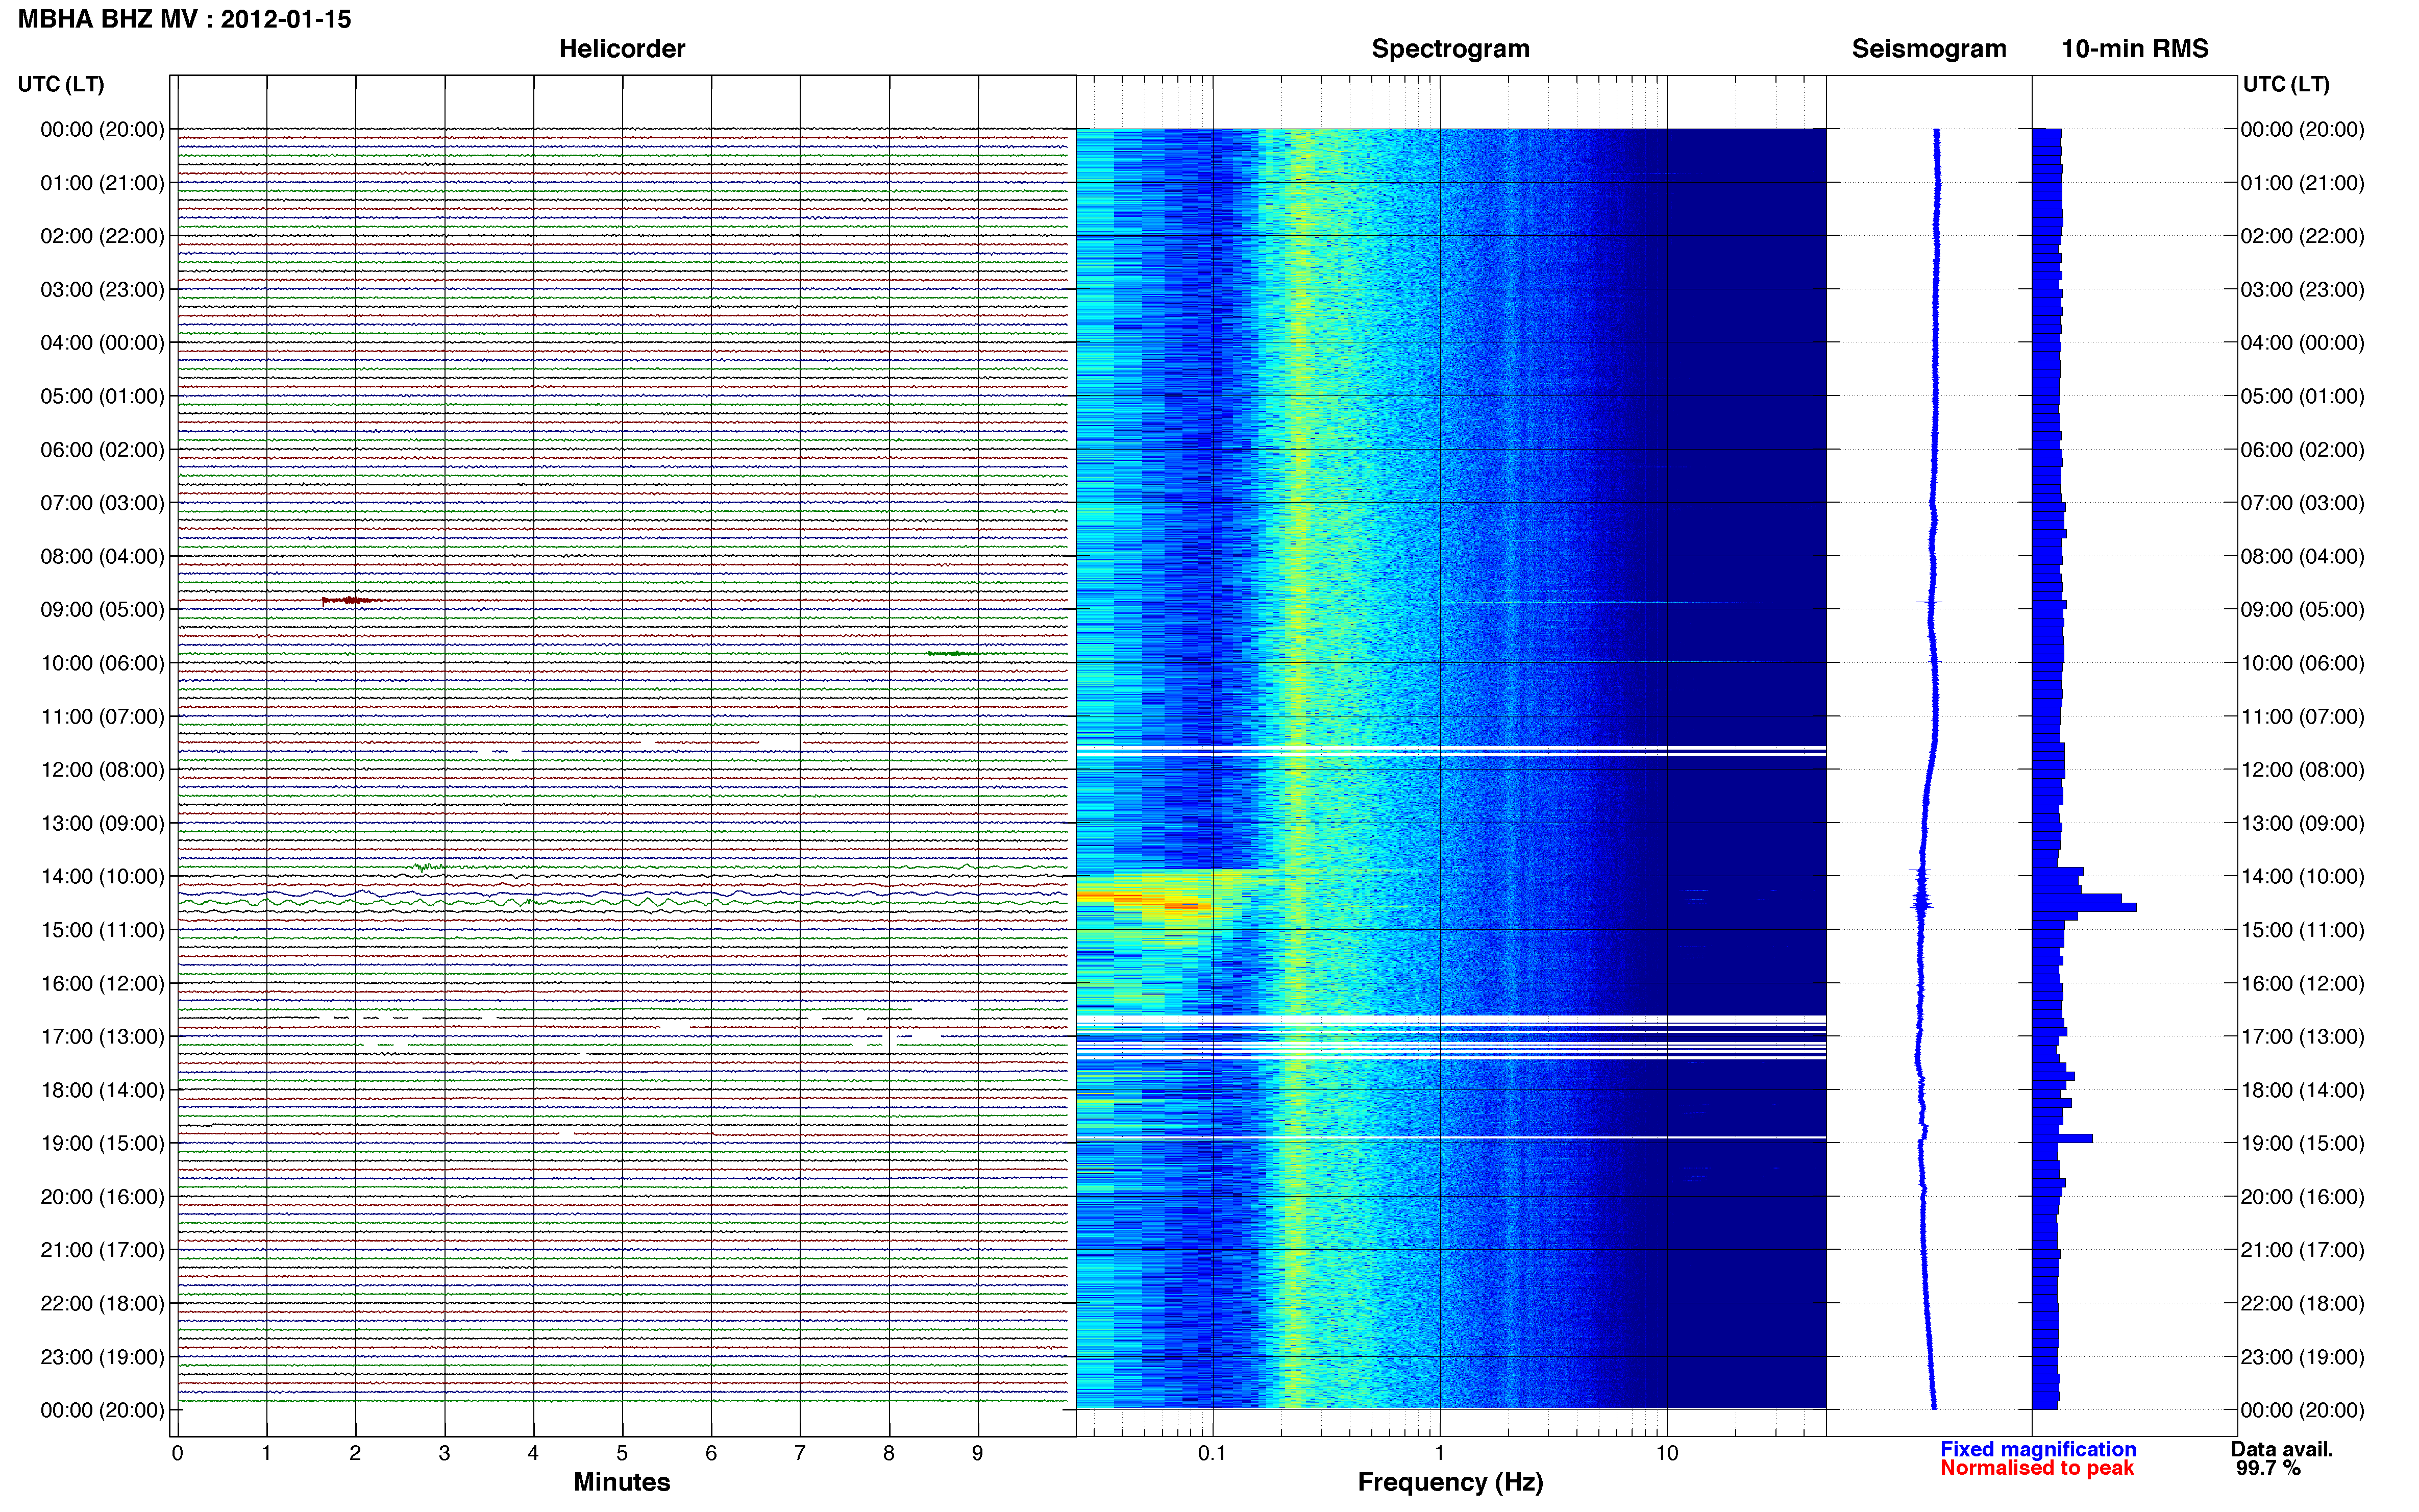This screenshot has height=1512, width=2419.
Task: Click Minutes axis tick '8'
Action: point(889,1454)
